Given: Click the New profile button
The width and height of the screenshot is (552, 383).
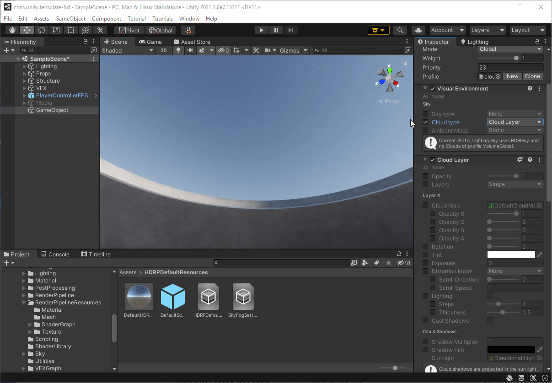Looking at the screenshot, I should [x=513, y=76].
